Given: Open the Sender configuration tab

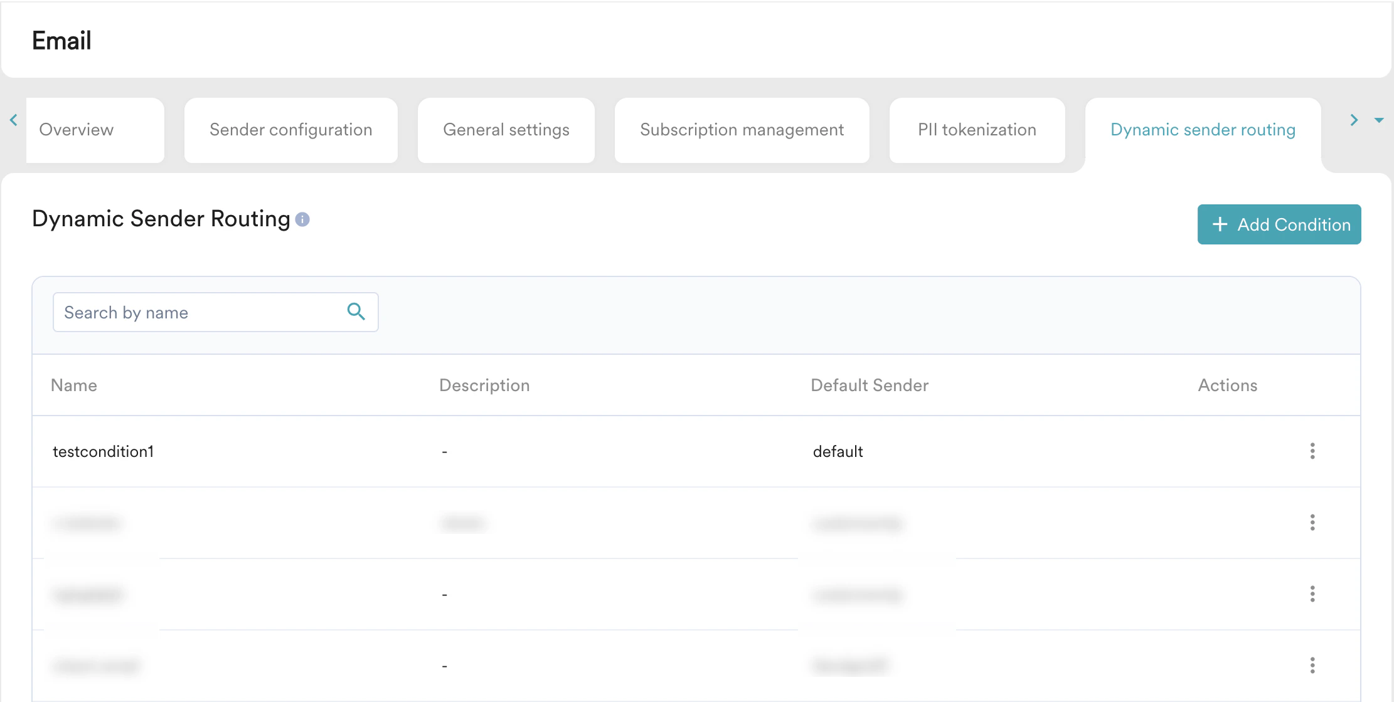Looking at the screenshot, I should (x=290, y=130).
